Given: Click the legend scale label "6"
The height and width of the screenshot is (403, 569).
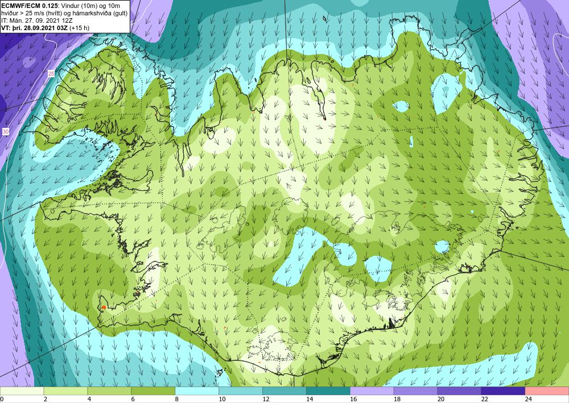Looking at the screenshot, I should (x=133, y=400).
